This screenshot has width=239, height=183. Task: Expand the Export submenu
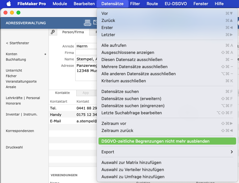tap(167, 152)
